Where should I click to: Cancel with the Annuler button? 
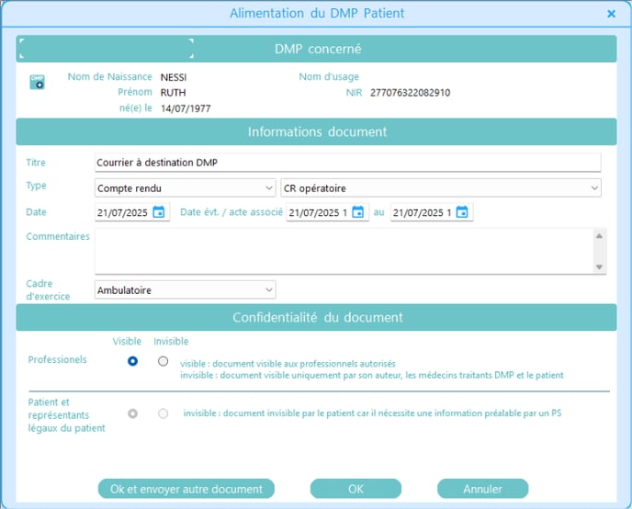point(482,489)
